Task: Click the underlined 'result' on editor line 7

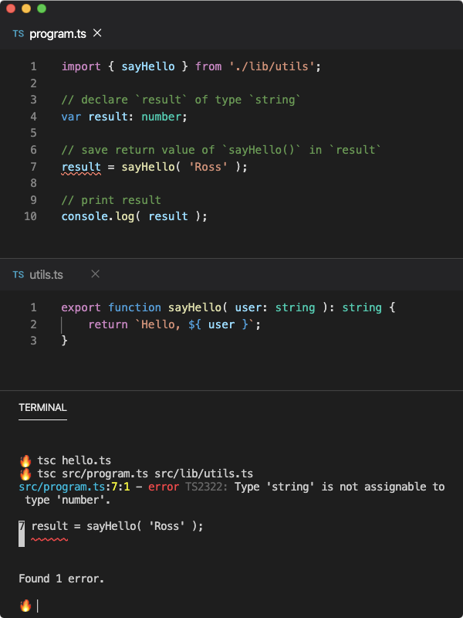Action: coord(81,167)
